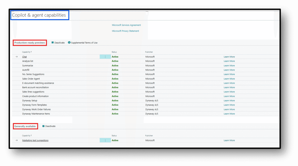This screenshot has width=298, height=166.
Task: Open three-dot menu for Marketing text suggestions
Action: tap(105, 140)
